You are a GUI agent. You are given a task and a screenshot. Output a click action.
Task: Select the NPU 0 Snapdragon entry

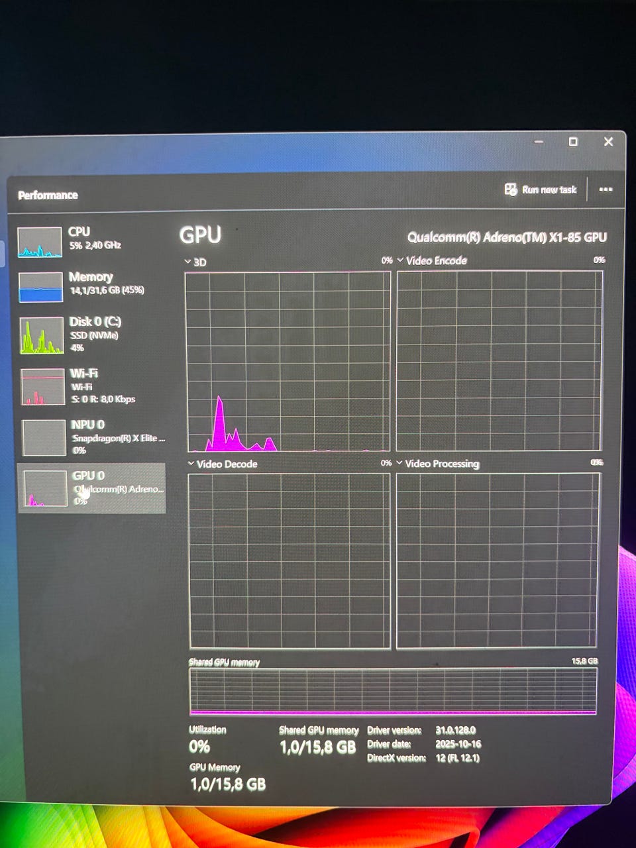tap(92, 437)
